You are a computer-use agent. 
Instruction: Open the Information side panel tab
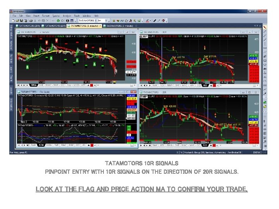tap(11, 104)
